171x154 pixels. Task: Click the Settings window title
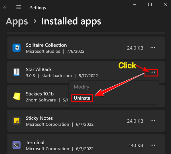click(x=38, y=8)
